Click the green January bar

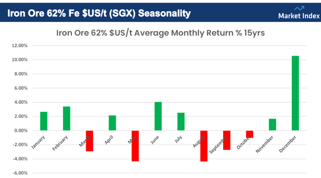click(44, 121)
